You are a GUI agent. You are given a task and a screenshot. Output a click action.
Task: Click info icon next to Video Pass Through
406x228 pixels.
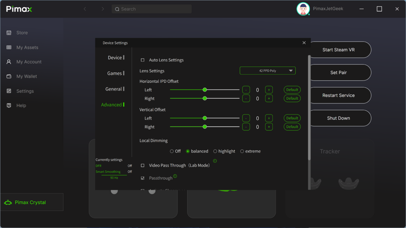215,161
